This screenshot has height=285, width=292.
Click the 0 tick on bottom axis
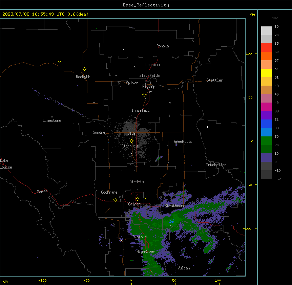(x=131, y=280)
